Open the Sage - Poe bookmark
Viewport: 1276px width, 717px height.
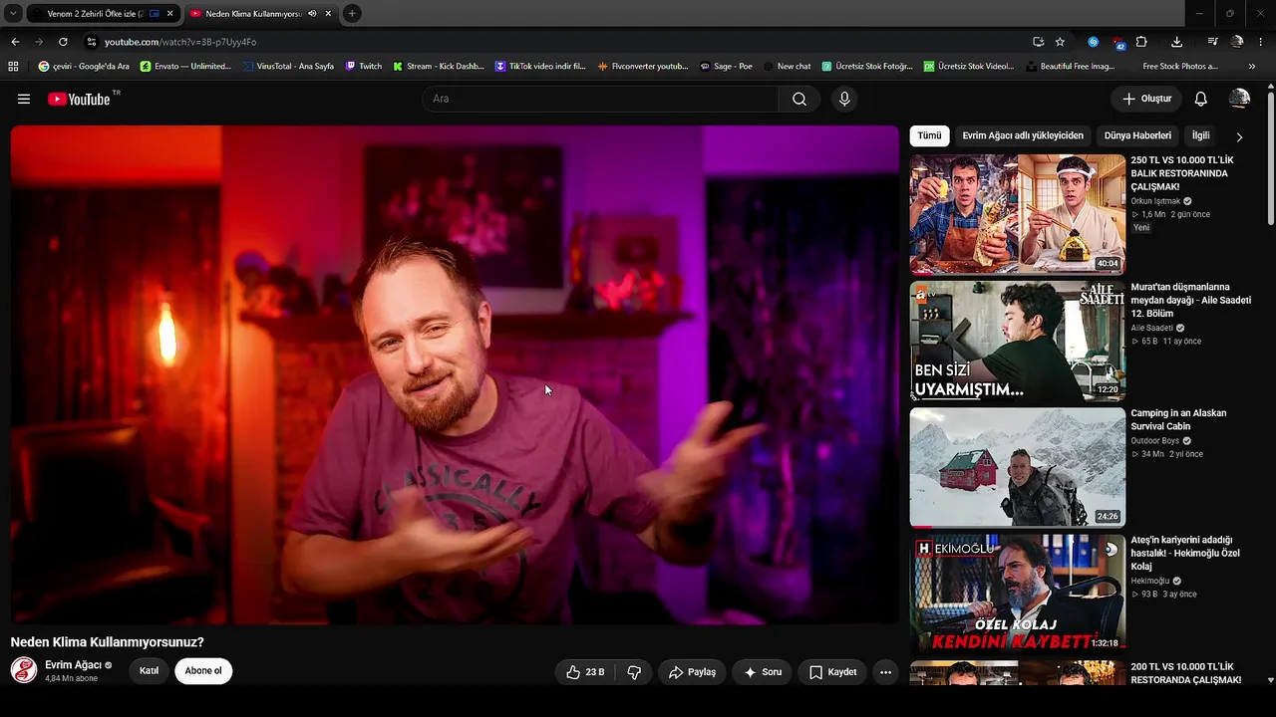pos(726,67)
